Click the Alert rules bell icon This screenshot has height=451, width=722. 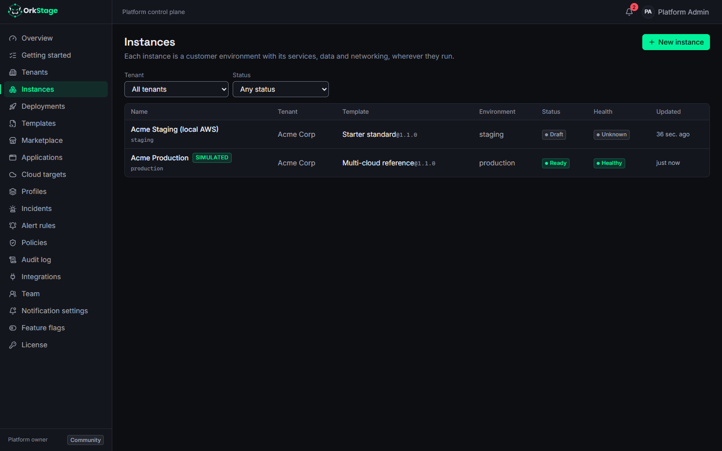point(13,225)
